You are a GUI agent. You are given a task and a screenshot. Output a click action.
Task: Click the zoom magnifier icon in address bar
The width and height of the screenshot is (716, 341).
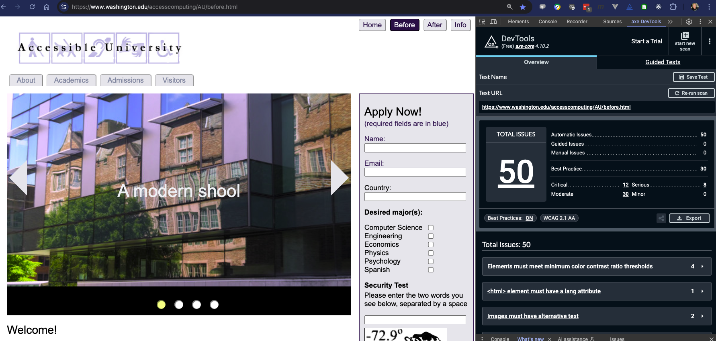pyautogui.click(x=509, y=7)
